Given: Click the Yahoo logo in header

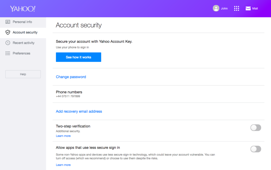Looking at the screenshot, I should coord(22,9).
